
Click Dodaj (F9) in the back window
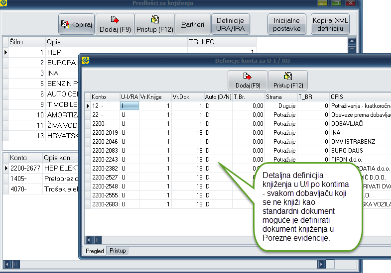(x=115, y=24)
